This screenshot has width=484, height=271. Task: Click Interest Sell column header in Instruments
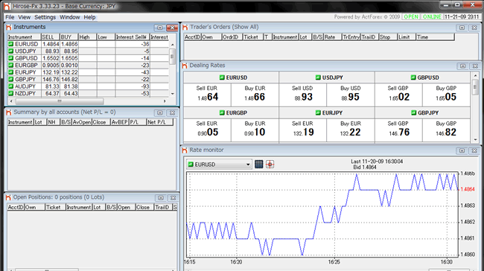pyautogui.click(x=133, y=37)
